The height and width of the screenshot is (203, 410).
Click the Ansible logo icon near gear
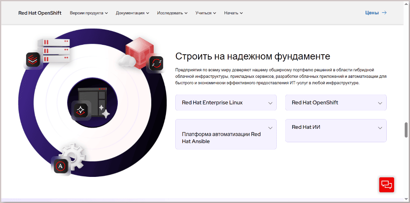click(x=61, y=166)
